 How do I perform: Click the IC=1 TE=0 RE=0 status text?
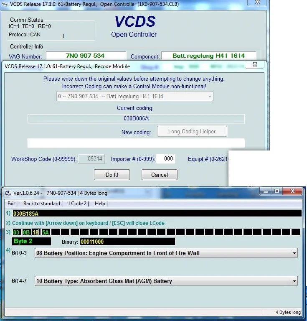(x=30, y=26)
